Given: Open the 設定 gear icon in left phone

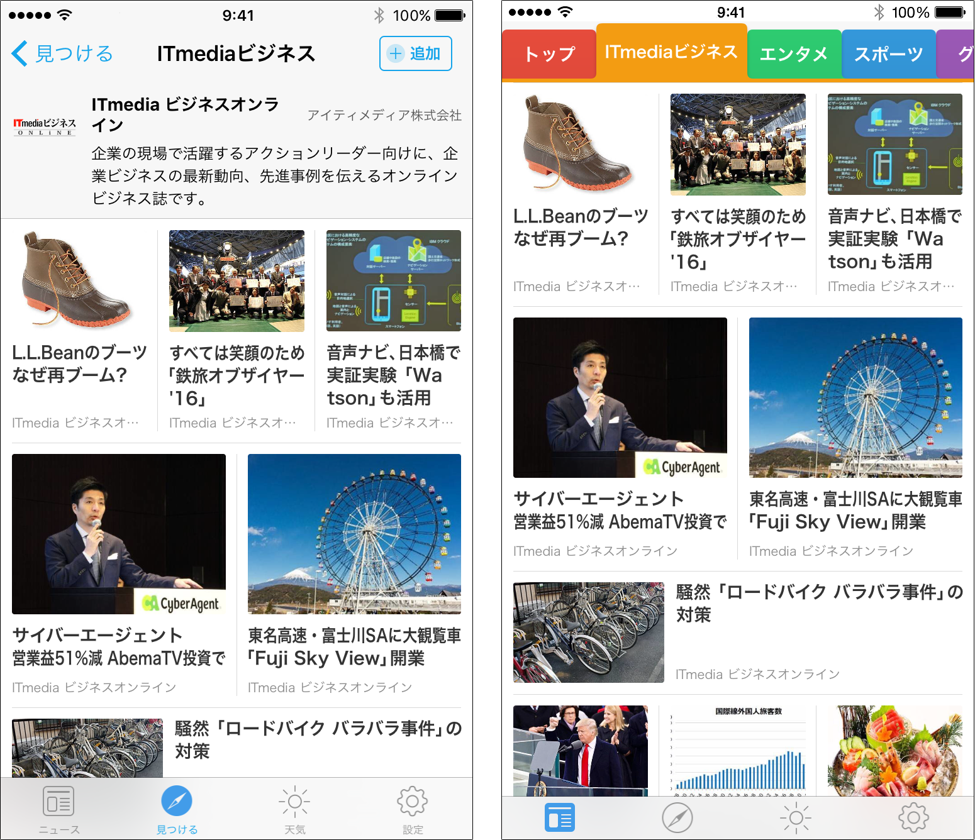Looking at the screenshot, I should [x=413, y=801].
